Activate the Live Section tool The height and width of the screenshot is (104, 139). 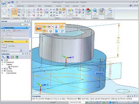tap(95, 12)
